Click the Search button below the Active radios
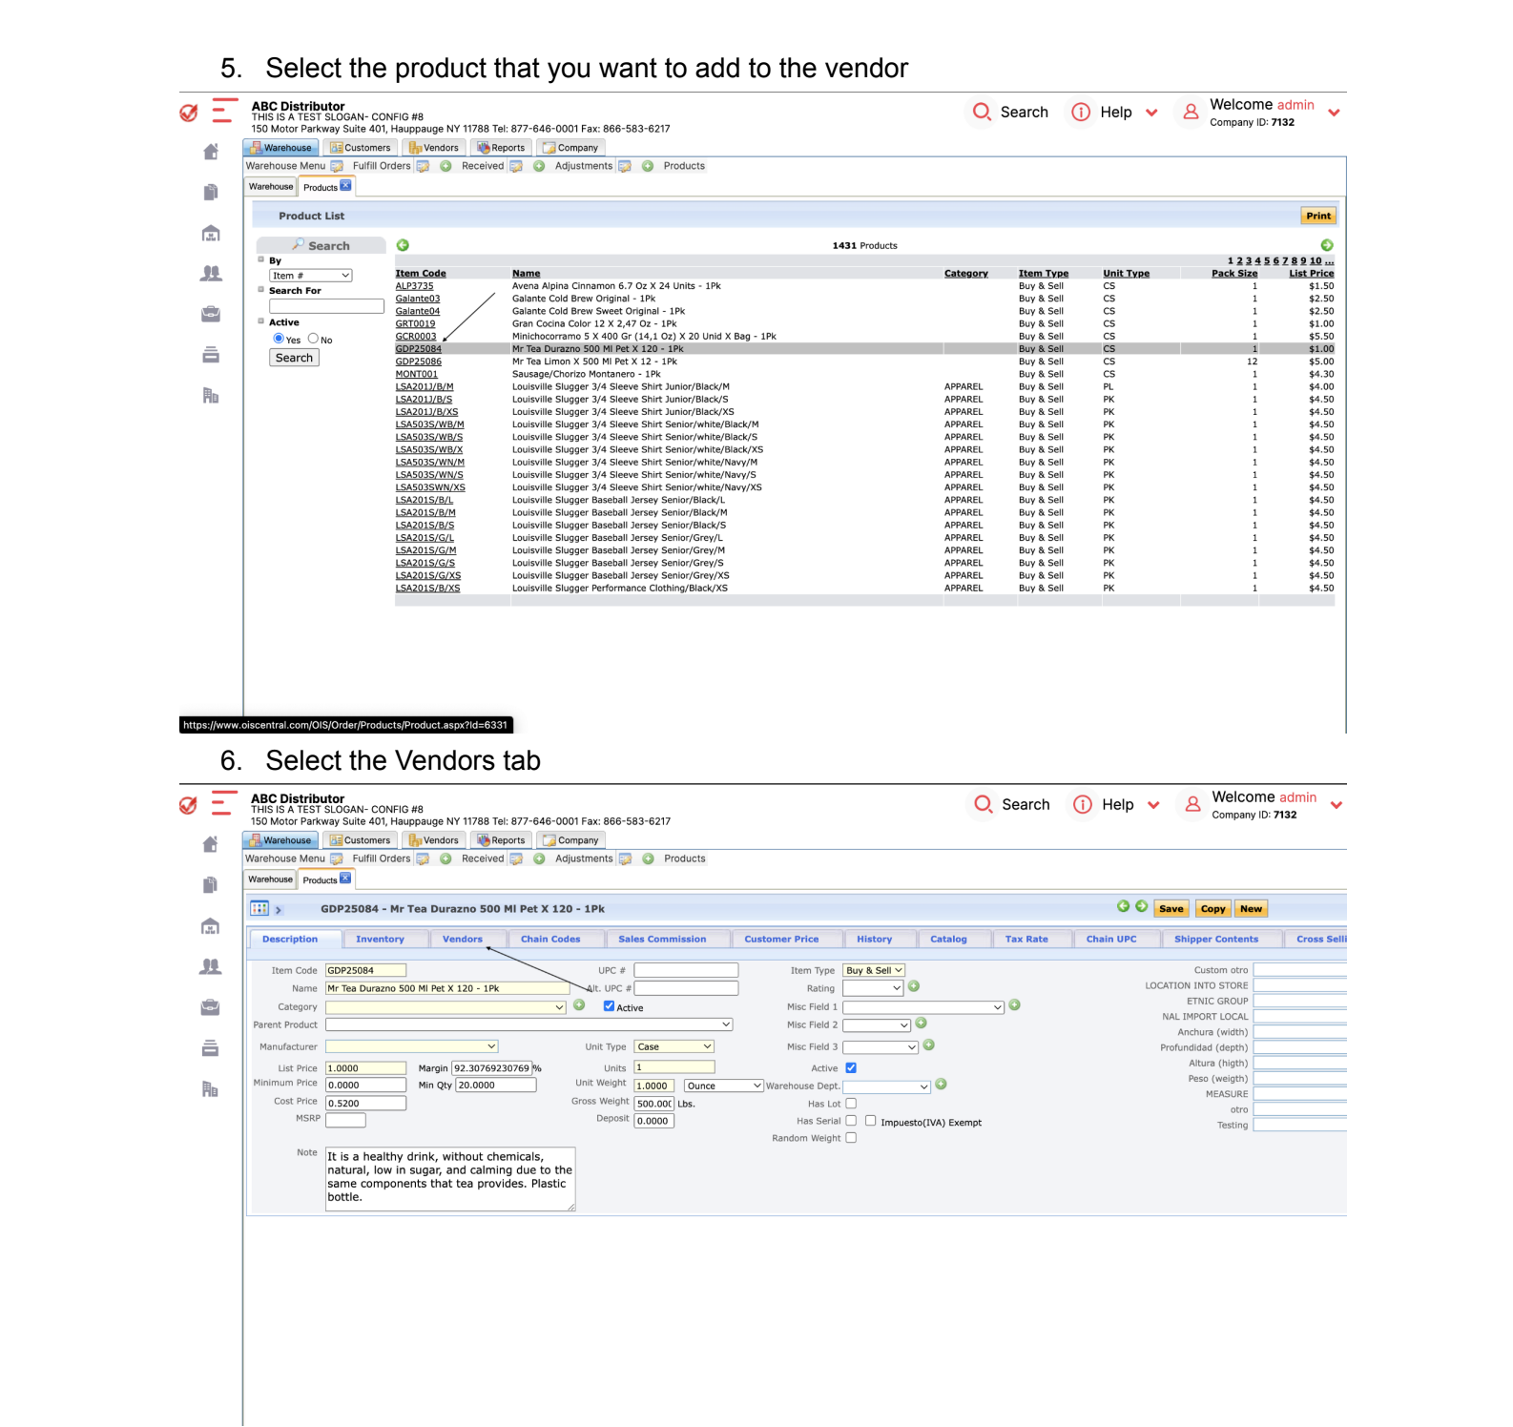Screen dimensions: 1513x1427 294,358
